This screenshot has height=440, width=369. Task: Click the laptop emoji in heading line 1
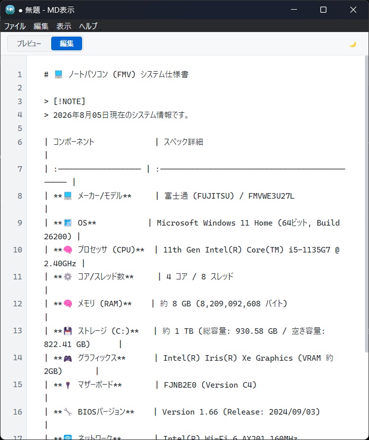(x=58, y=74)
